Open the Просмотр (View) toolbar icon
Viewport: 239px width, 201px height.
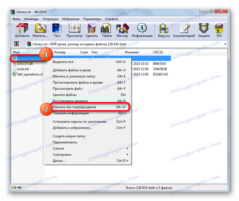74,30
